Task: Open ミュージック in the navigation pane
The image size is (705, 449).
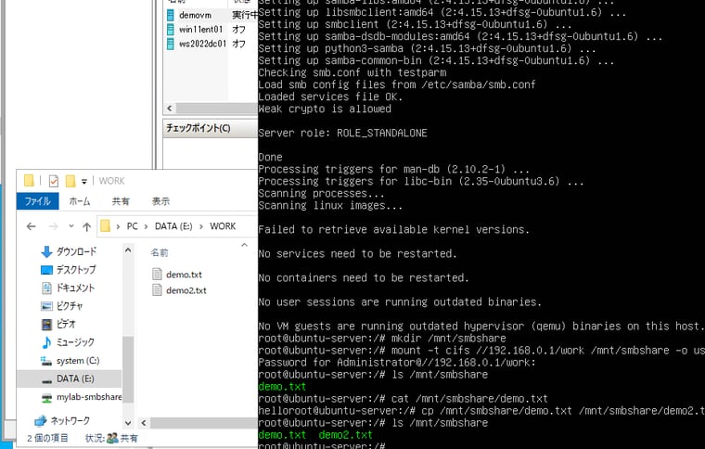Action: 68,342
